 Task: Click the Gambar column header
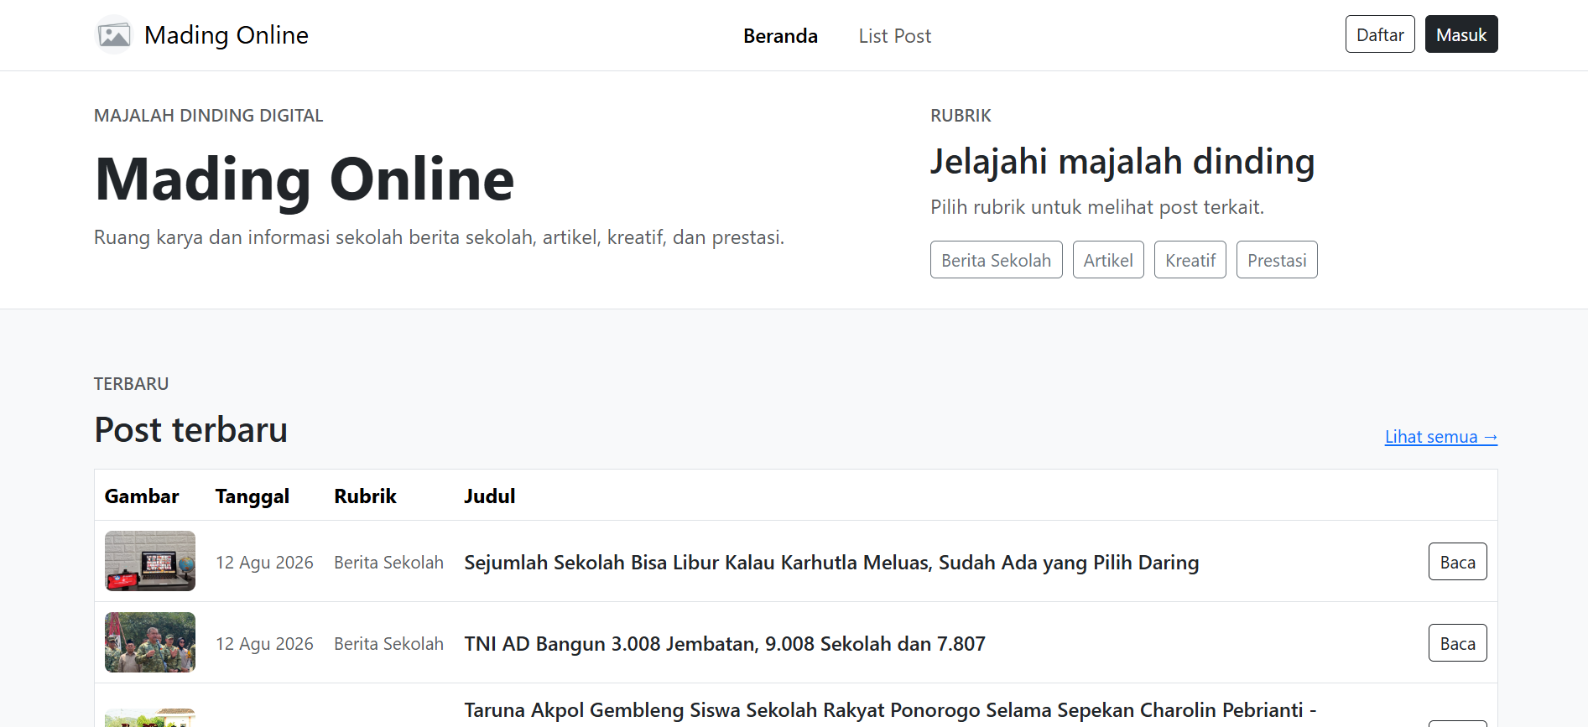tap(142, 496)
